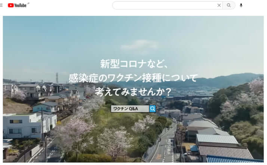Click the 考えてみませんか？ text line
This screenshot has height=165, width=267.
(x=133, y=91)
